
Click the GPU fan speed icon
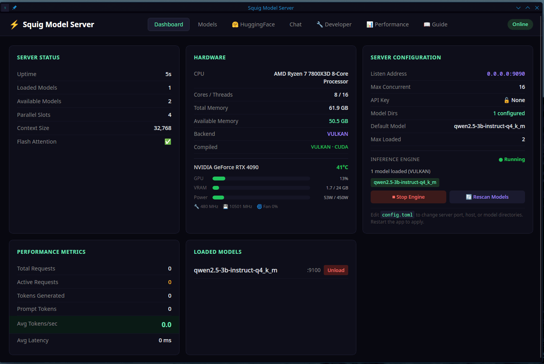(x=259, y=206)
